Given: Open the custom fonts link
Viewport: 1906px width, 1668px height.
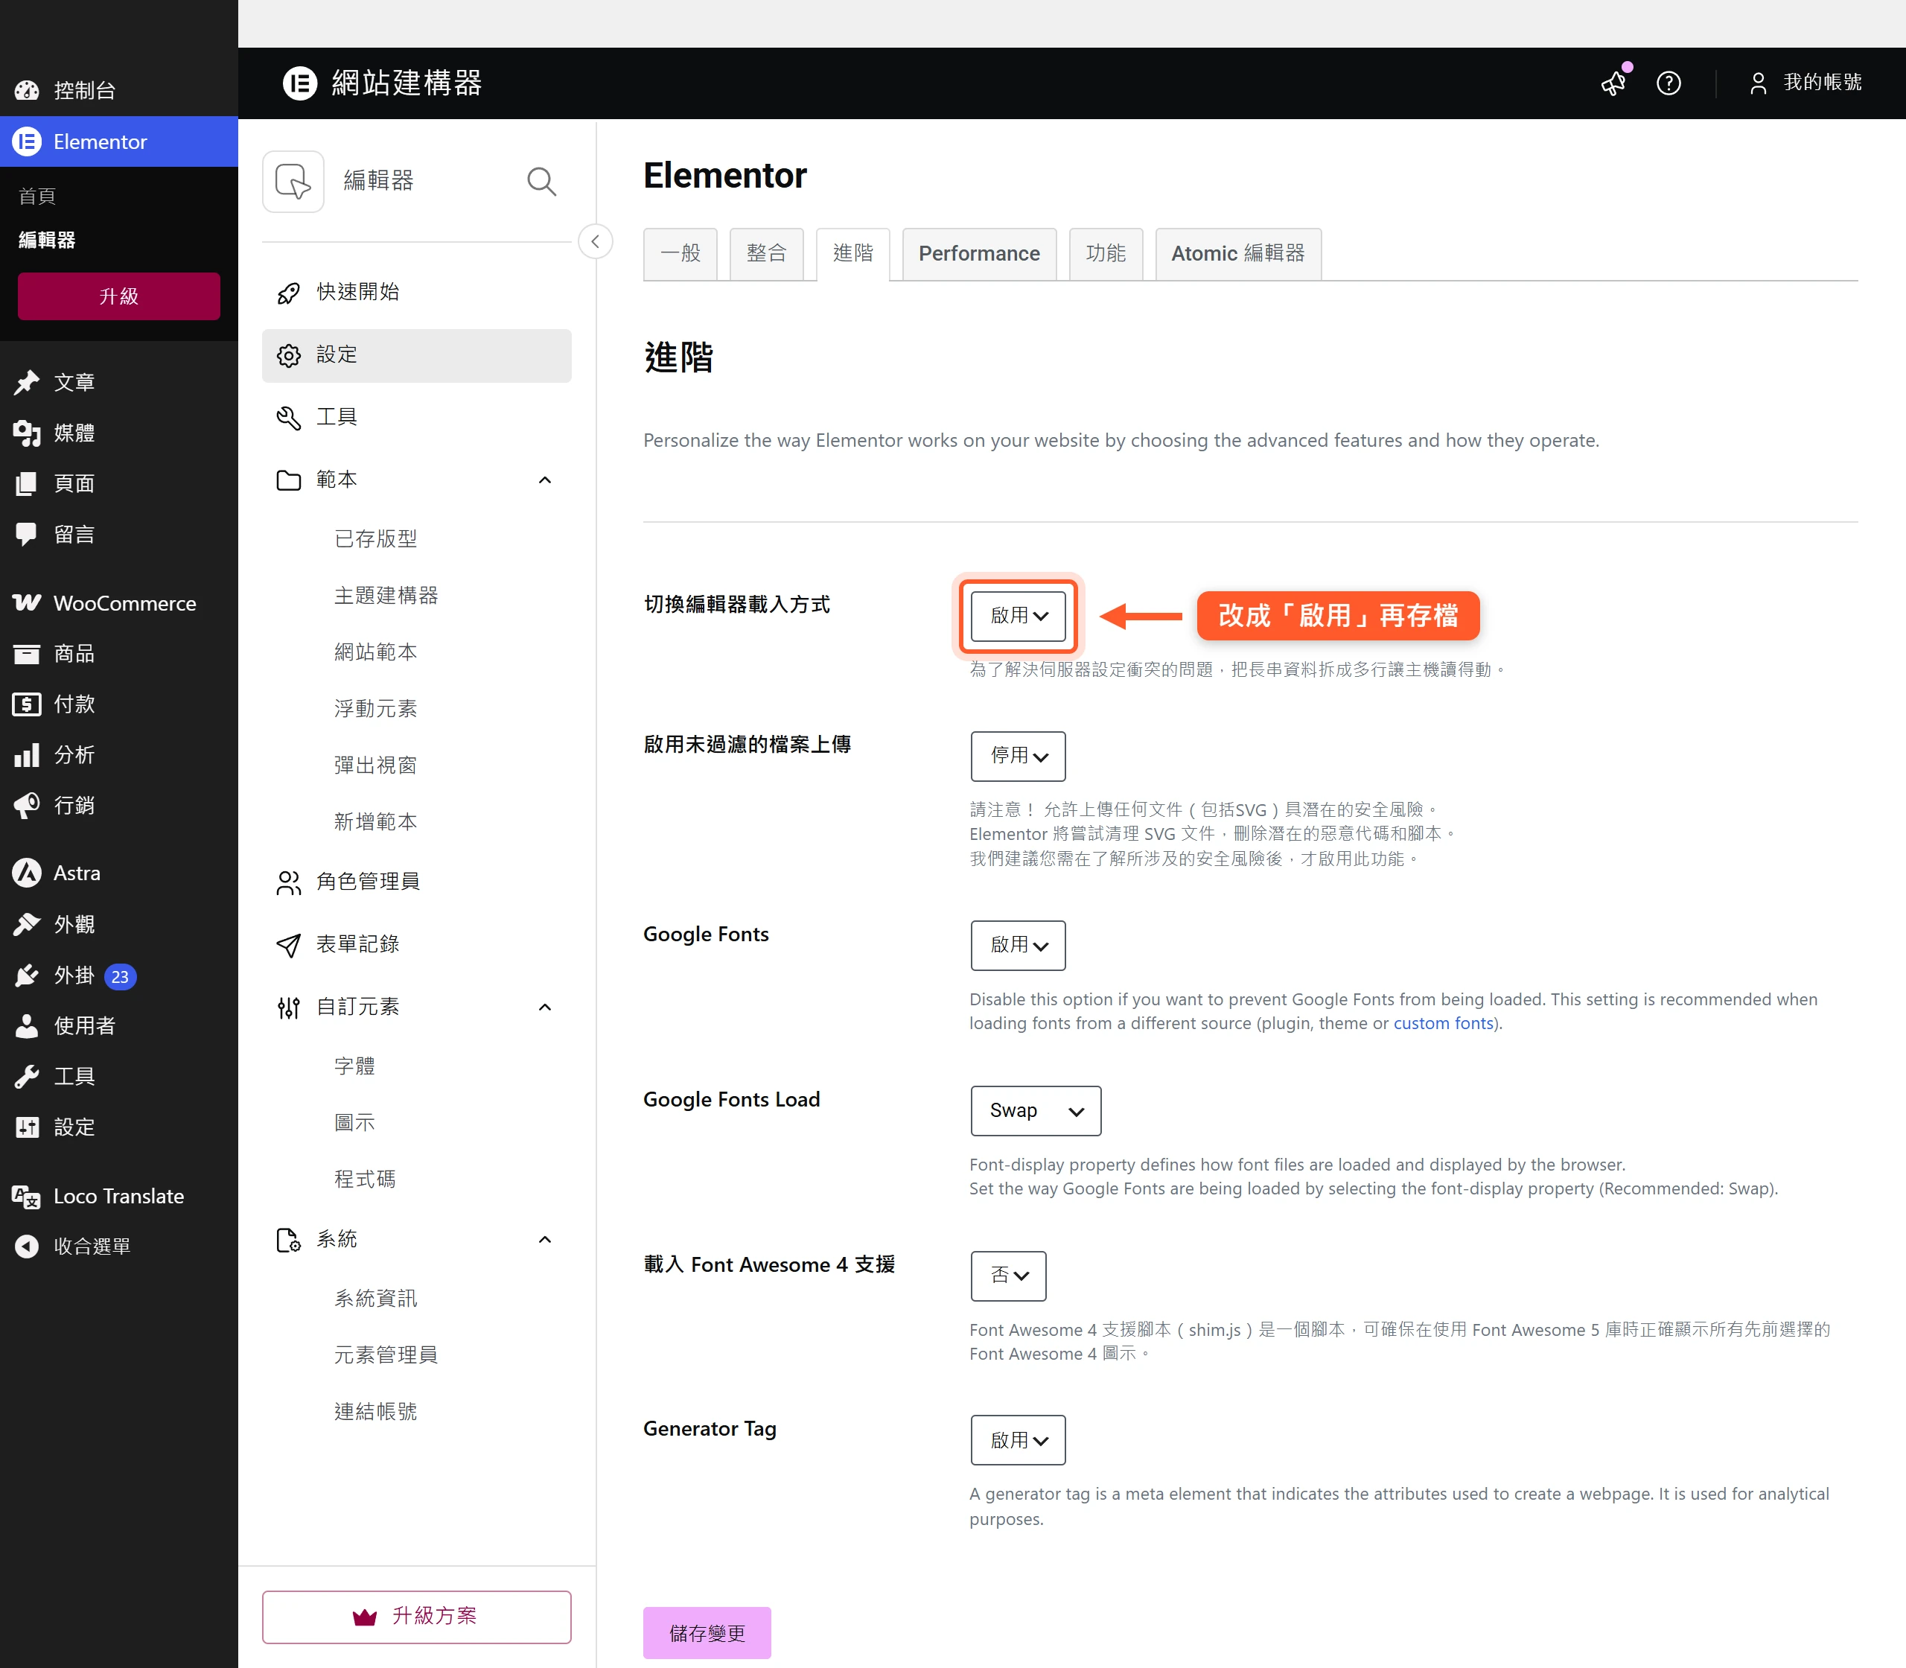Looking at the screenshot, I should click(x=1443, y=1023).
